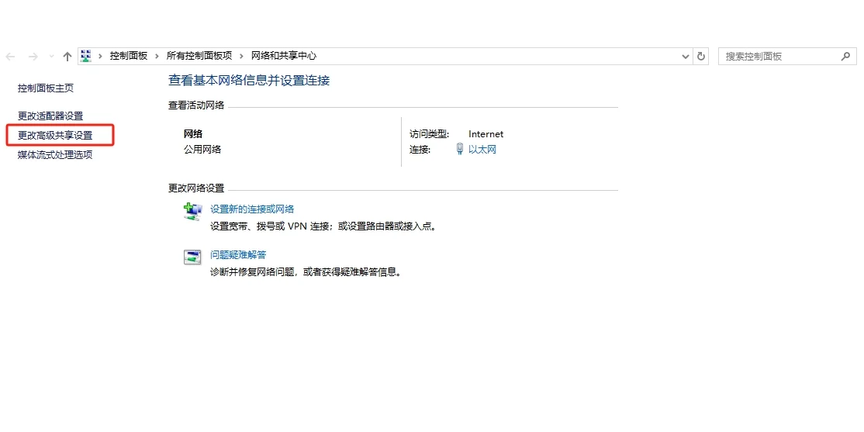Click the 查看基本网络信息并设置连接 heading

pyautogui.click(x=249, y=81)
